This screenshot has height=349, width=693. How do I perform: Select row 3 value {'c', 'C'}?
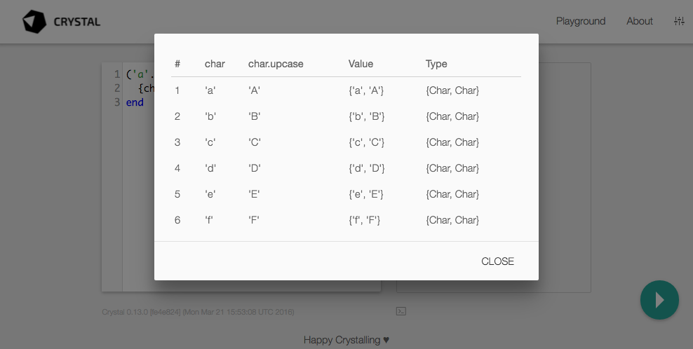[x=366, y=142]
